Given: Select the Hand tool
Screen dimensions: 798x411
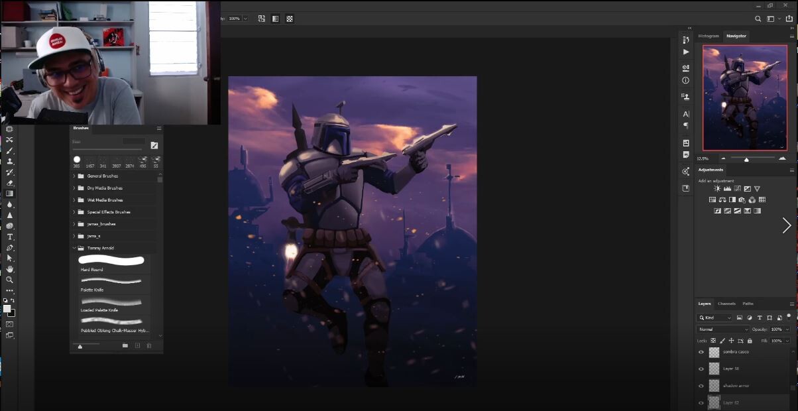Looking at the screenshot, I should click(9, 269).
